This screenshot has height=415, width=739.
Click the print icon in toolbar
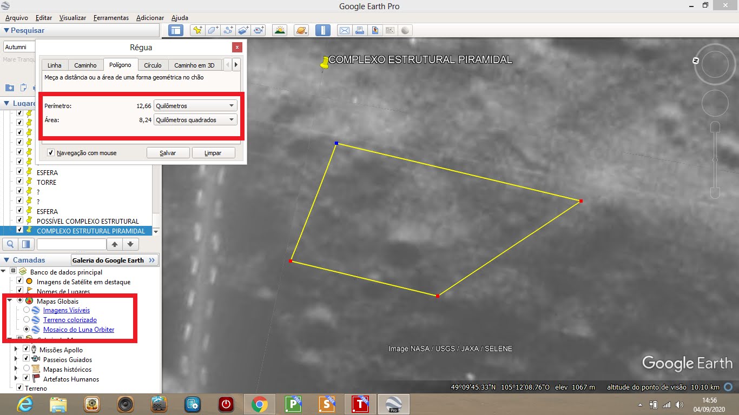(359, 30)
